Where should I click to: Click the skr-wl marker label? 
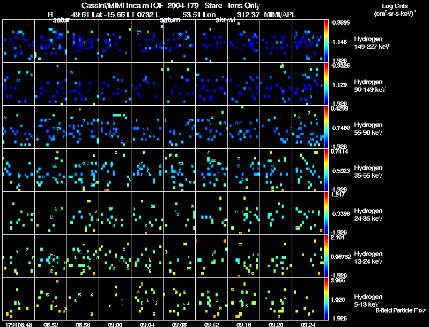pyautogui.click(x=225, y=20)
